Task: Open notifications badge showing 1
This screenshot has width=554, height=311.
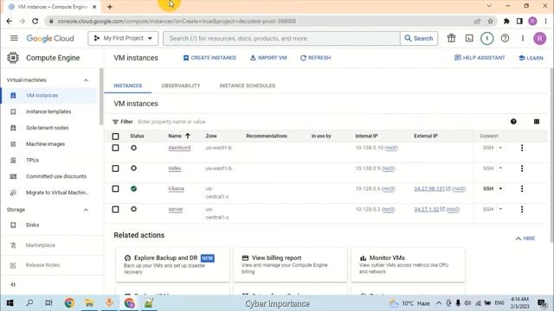Action: [x=486, y=38]
